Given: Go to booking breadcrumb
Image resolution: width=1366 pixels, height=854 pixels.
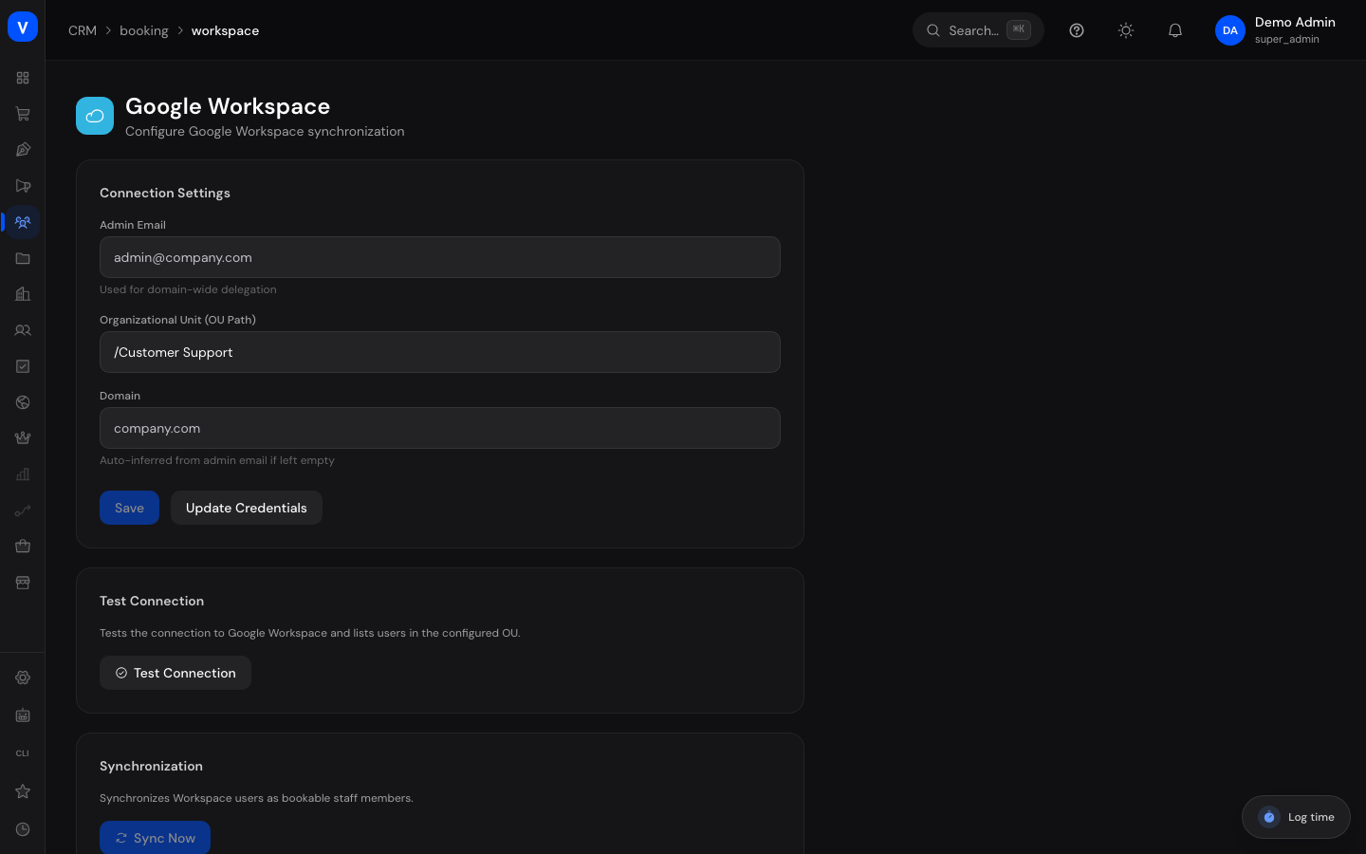Looking at the screenshot, I should (x=144, y=30).
